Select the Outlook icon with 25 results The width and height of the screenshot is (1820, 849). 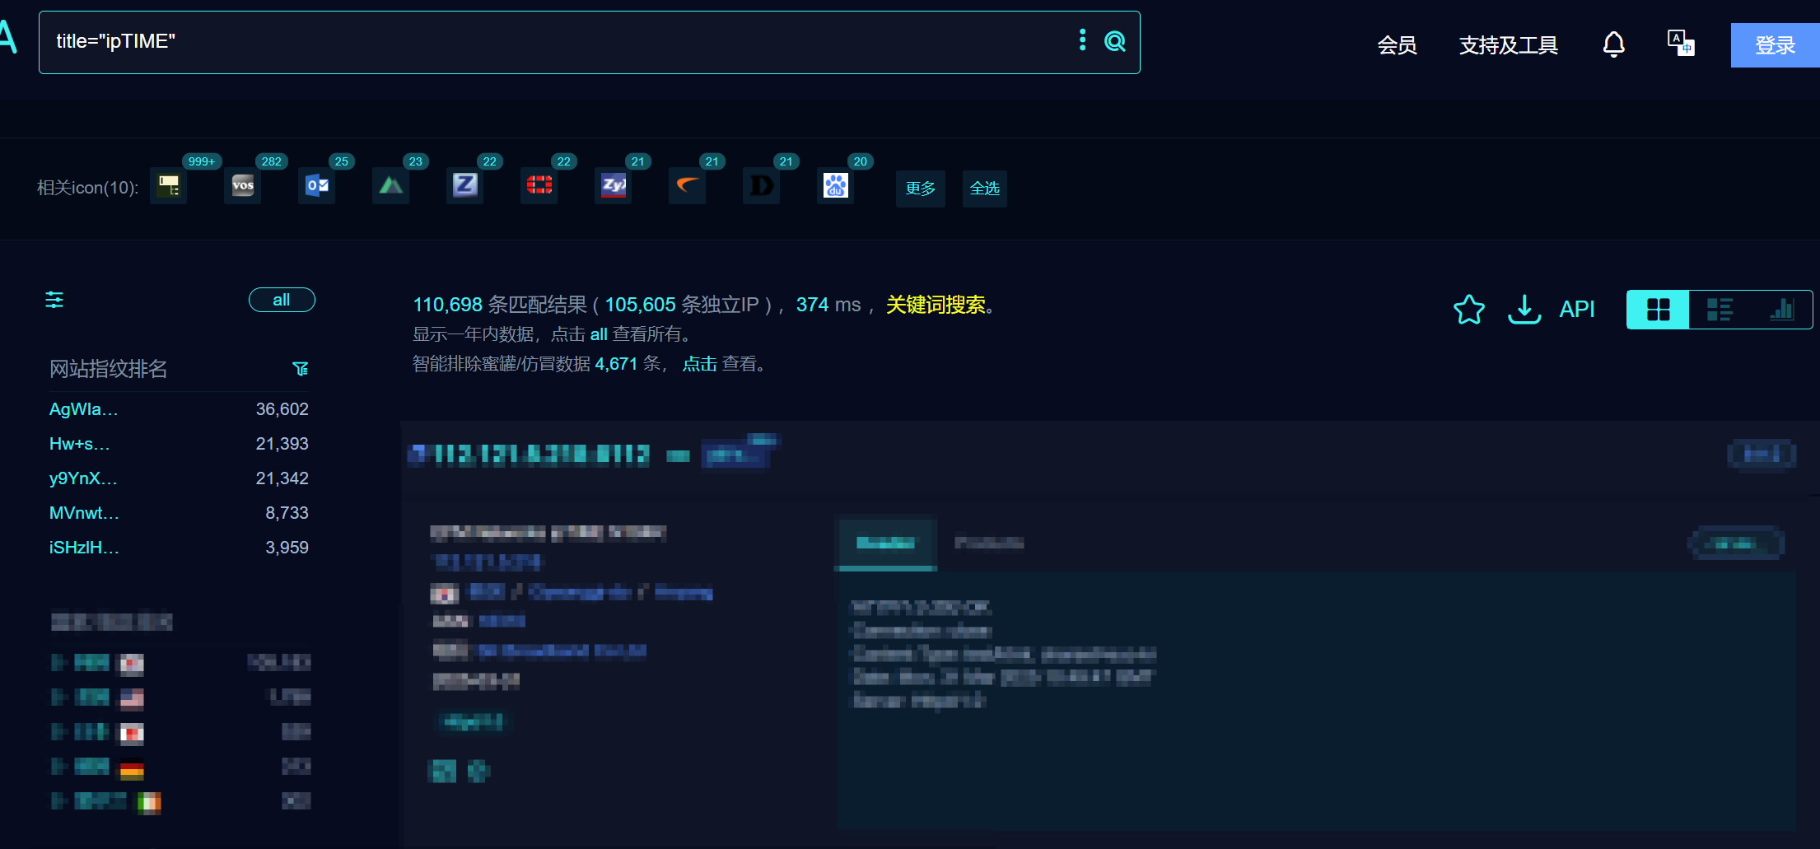pos(317,186)
